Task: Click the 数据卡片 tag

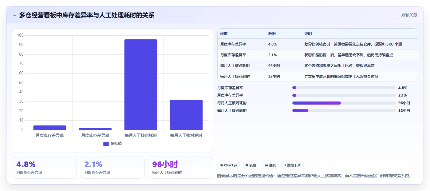Action: coord(292,165)
